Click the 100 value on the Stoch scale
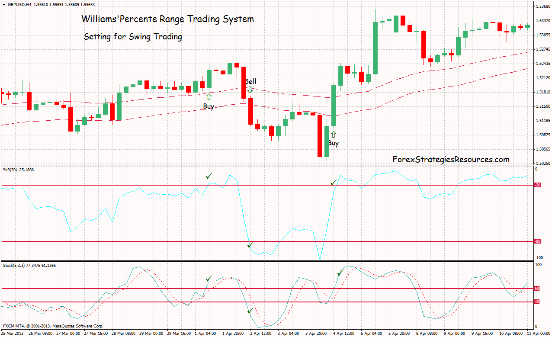 click(x=538, y=264)
